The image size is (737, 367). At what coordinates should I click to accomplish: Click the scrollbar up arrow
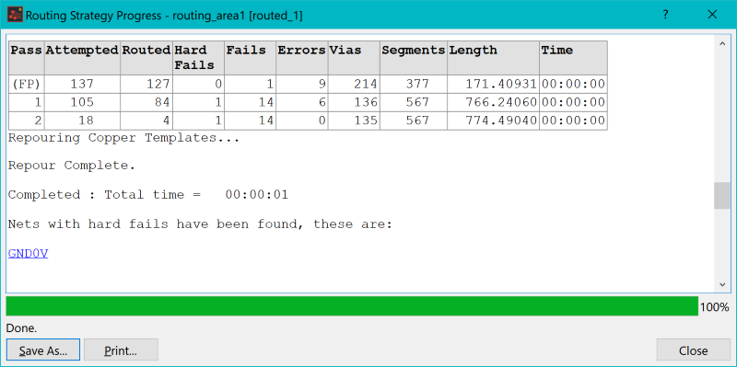point(722,43)
